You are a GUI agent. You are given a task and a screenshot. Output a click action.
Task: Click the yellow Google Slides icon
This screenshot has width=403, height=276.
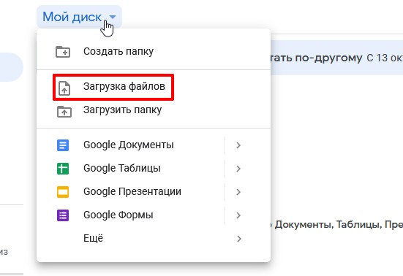pos(63,192)
